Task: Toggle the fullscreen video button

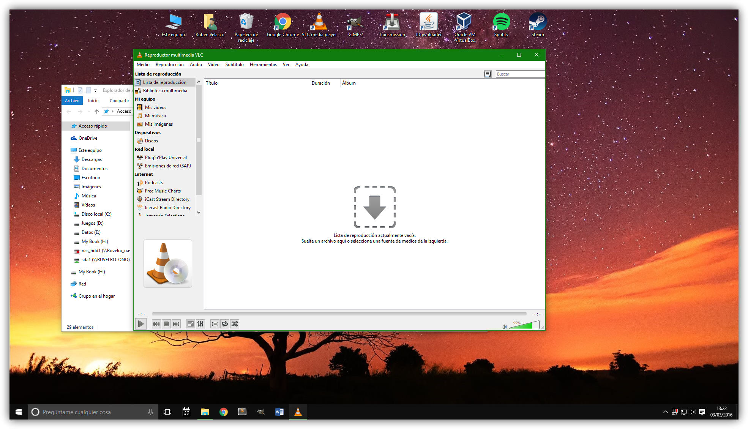Action: (x=190, y=324)
